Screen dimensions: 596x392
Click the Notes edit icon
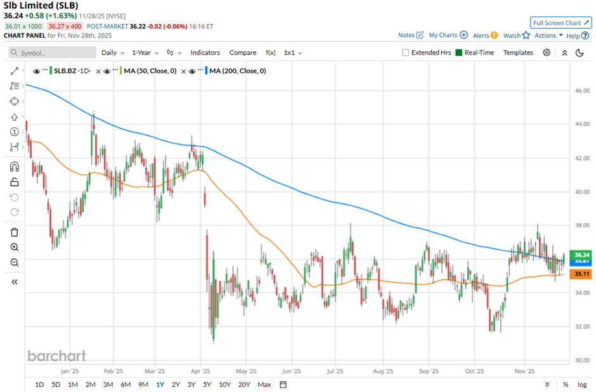420,35
